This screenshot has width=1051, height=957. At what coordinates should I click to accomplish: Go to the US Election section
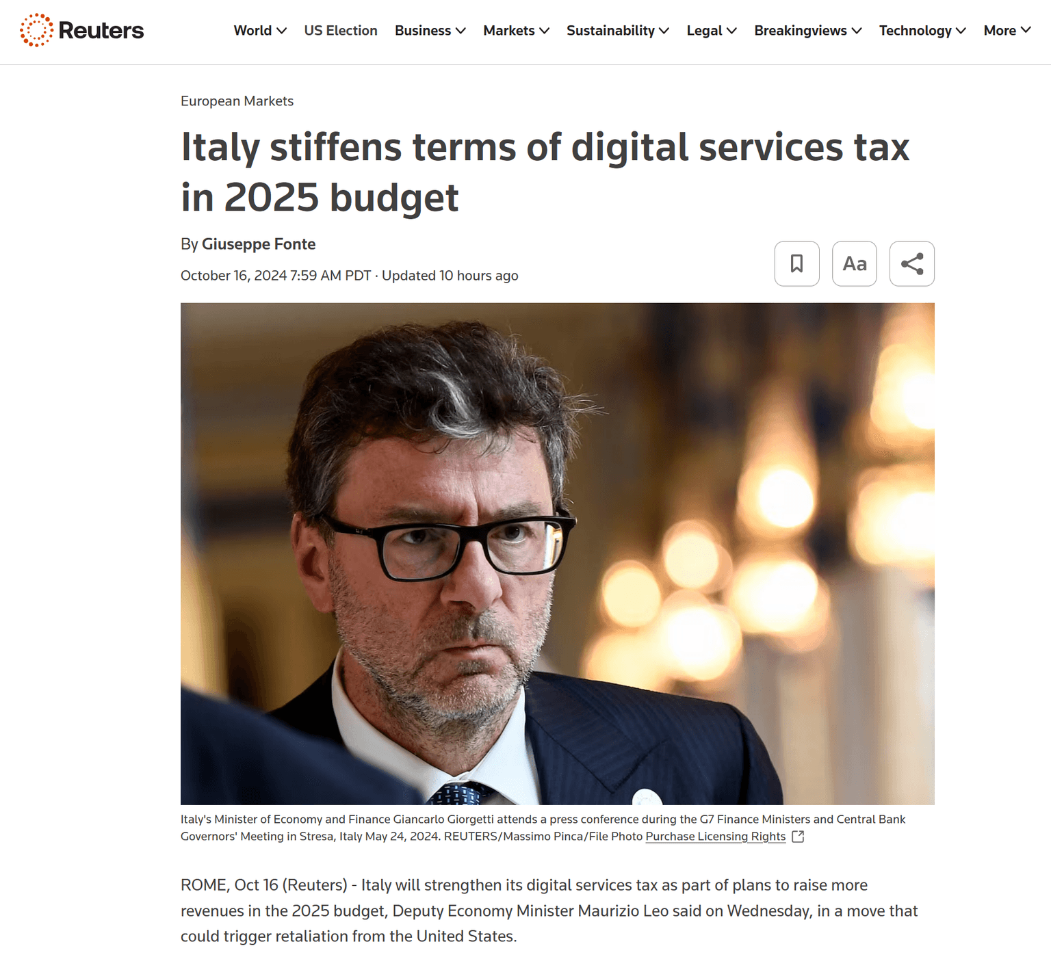341,31
